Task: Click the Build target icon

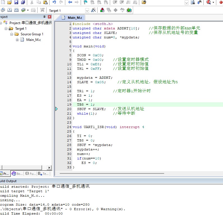Action: (10, 10)
